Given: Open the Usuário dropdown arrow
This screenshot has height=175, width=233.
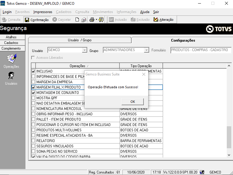Looking at the screenshot, I should (84, 50).
